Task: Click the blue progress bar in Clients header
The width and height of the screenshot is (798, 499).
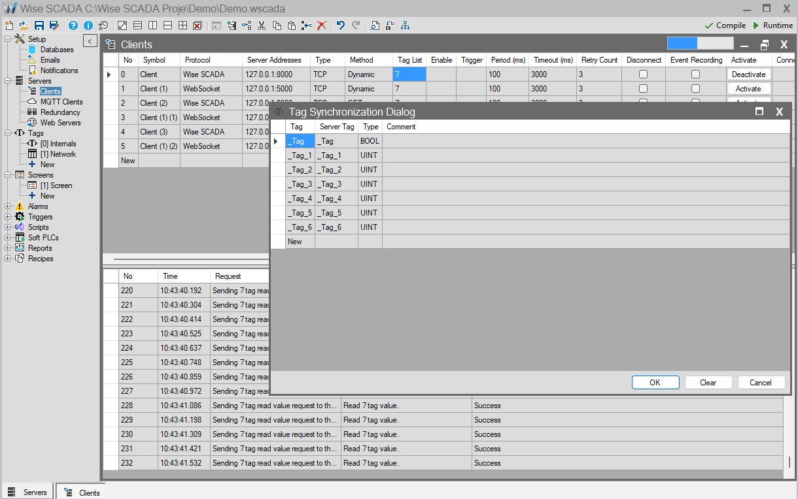Action: (x=682, y=44)
